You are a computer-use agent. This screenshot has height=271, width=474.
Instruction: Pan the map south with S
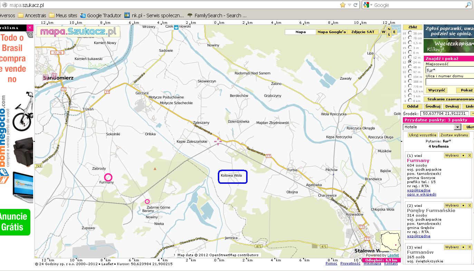(x=389, y=34)
